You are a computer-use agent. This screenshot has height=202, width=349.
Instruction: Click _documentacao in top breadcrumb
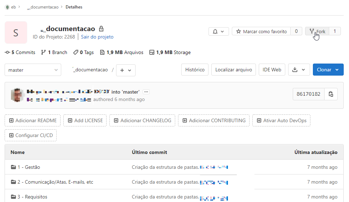43,7
